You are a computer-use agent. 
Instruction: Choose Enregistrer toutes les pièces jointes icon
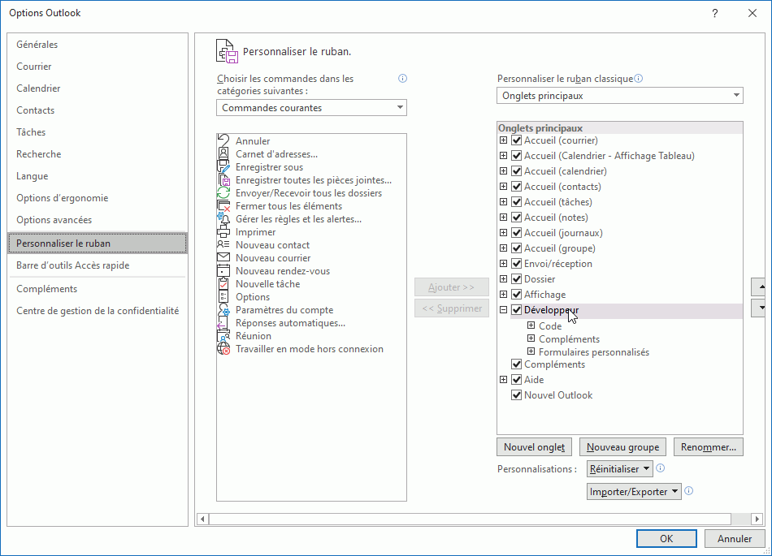[223, 180]
